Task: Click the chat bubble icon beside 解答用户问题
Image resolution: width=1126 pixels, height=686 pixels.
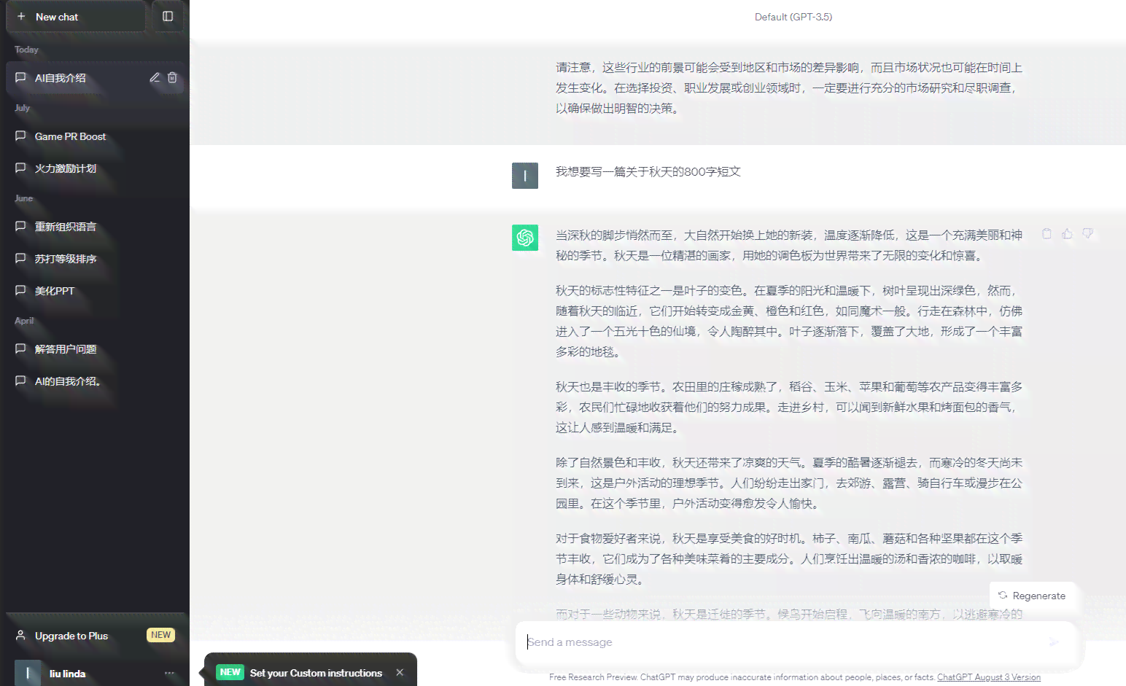Action: pos(20,348)
